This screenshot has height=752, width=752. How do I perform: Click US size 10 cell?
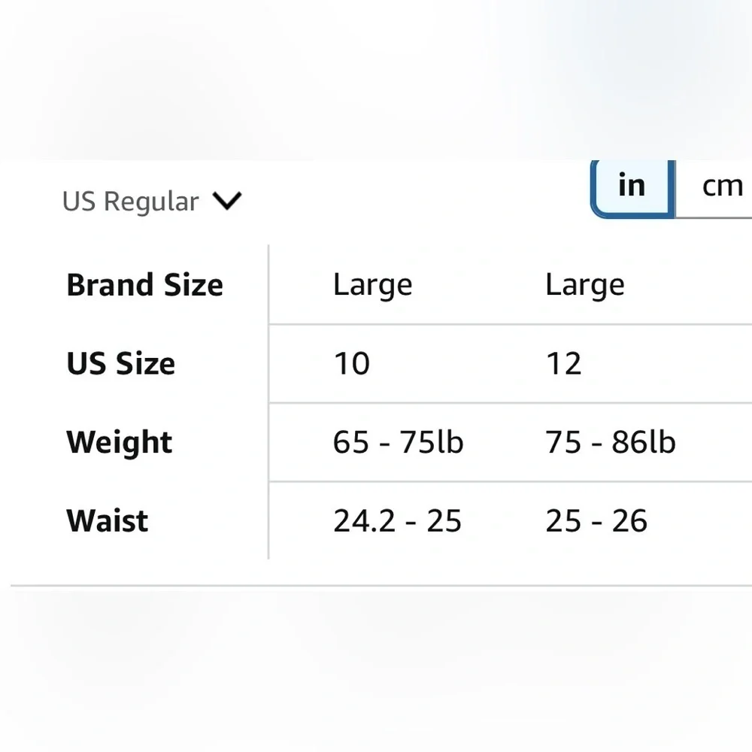(351, 363)
